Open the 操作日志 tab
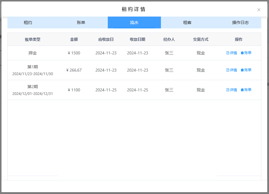Viewport: 269px width, 194px height. point(240,22)
